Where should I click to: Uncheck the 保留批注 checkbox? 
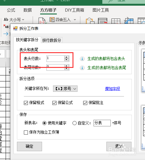(85, 103)
